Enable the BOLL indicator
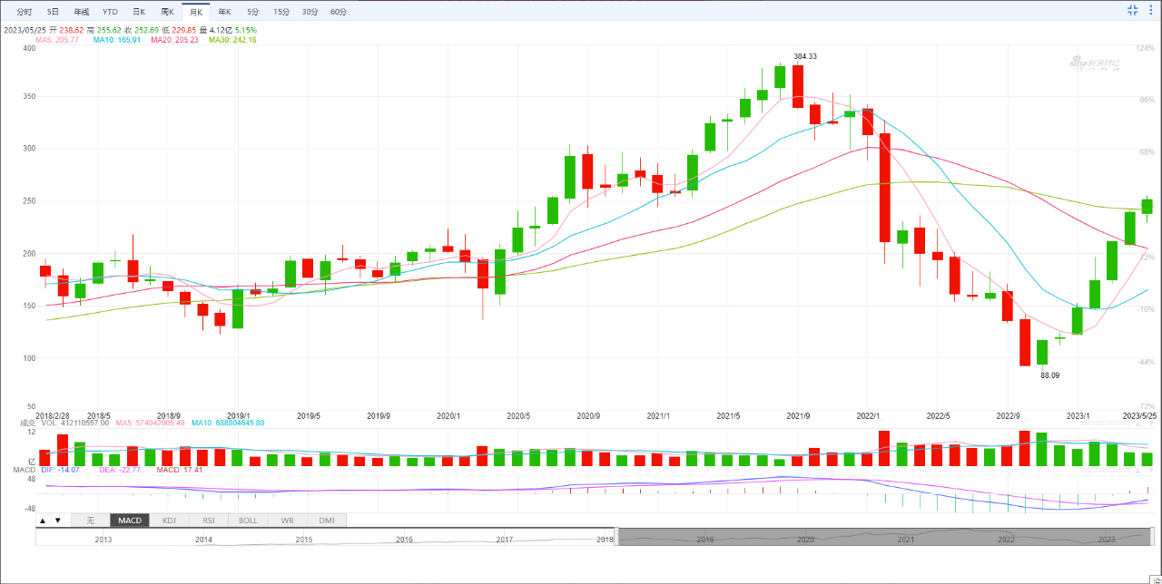The width and height of the screenshot is (1162, 584). (x=248, y=521)
